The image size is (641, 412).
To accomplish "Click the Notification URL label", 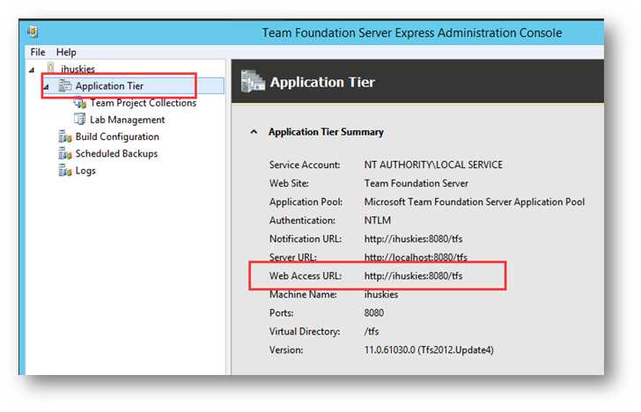I will 306,239.
